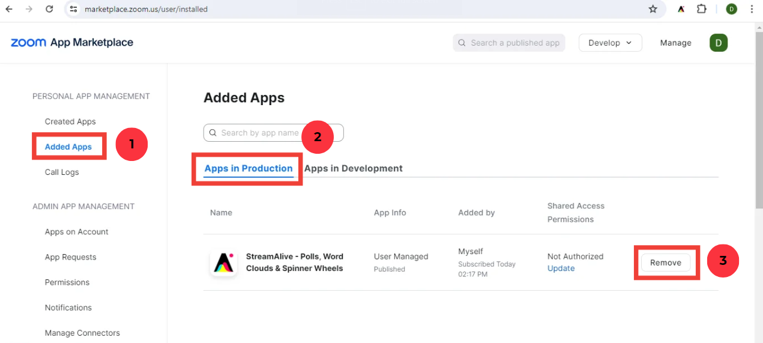Click the Search a published app box
The width and height of the screenshot is (763, 343).
509,43
